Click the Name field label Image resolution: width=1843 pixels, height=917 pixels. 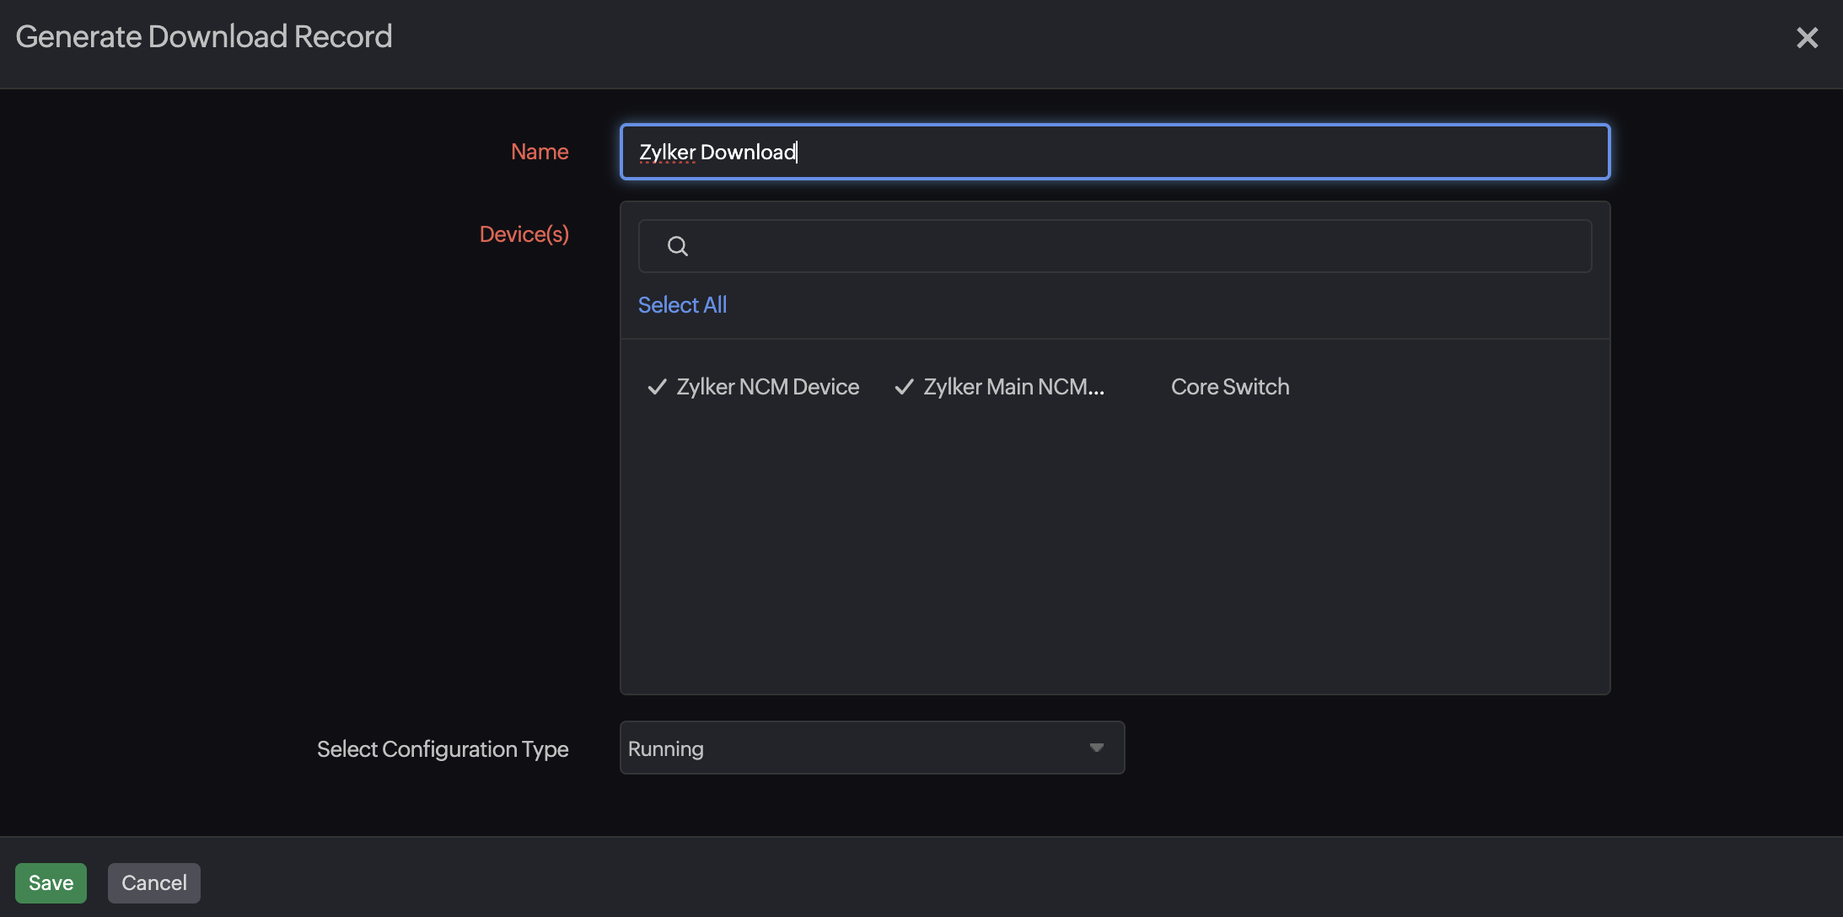pyautogui.click(x=540, y=151)
